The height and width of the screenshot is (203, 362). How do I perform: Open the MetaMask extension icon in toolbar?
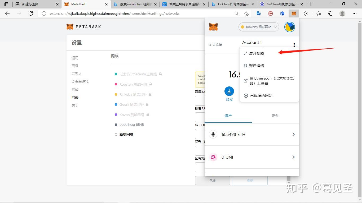pyautogui.click(x=294, y=13)
